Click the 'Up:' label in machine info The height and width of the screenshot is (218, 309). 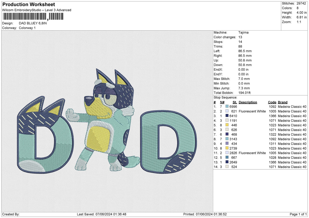pyautogui.click(x=216, y=60)
